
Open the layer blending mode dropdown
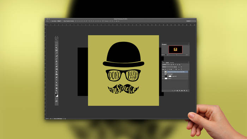click(168, 67)
